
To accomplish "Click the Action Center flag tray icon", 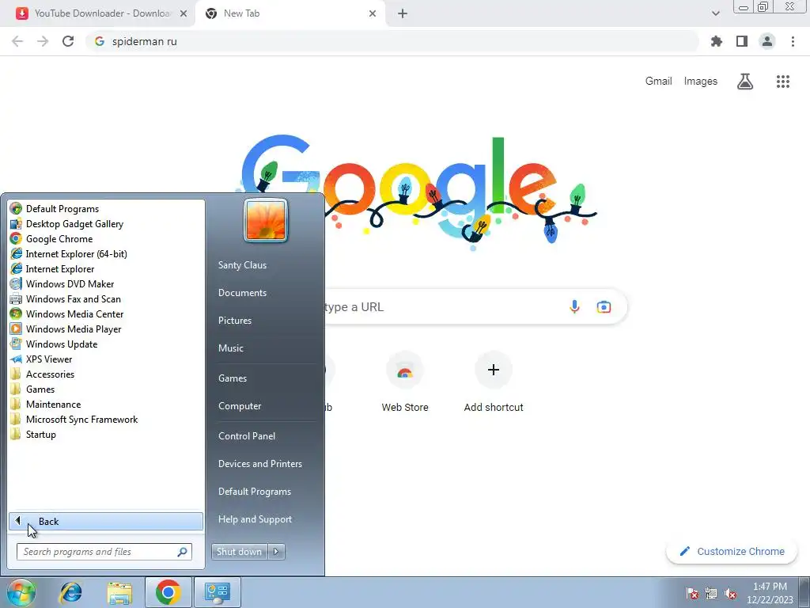I will pyautogui.click(x=692, y=593).
